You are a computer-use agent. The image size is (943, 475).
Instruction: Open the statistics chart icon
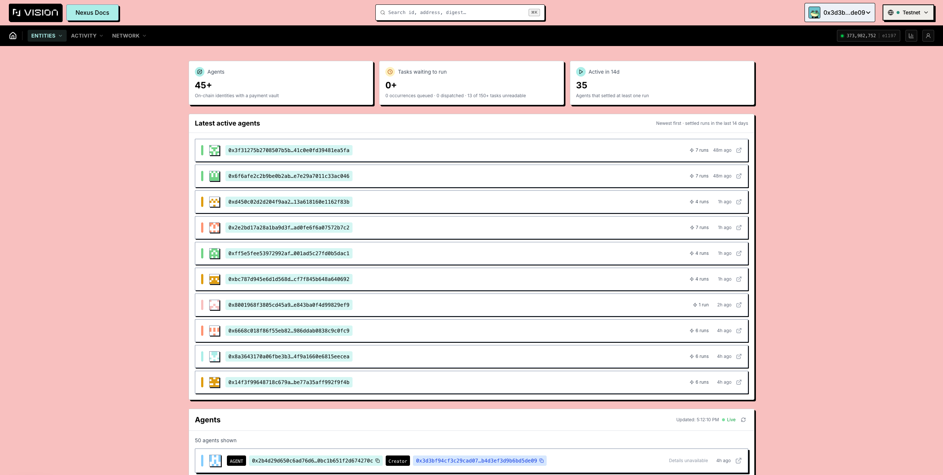[x=911, y=36]
